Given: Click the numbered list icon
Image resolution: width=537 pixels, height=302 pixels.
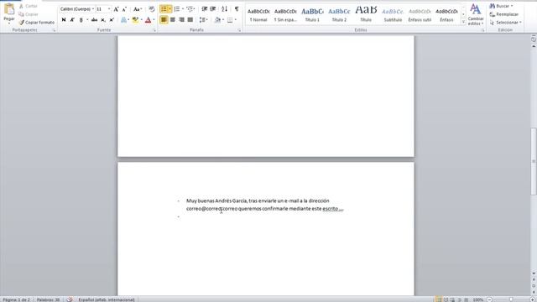Looking at the screenshot, I should [177, 9].
